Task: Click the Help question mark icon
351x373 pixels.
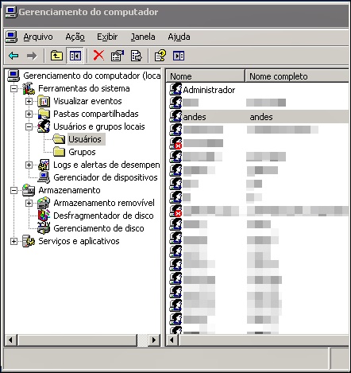Action: (160, 56)
